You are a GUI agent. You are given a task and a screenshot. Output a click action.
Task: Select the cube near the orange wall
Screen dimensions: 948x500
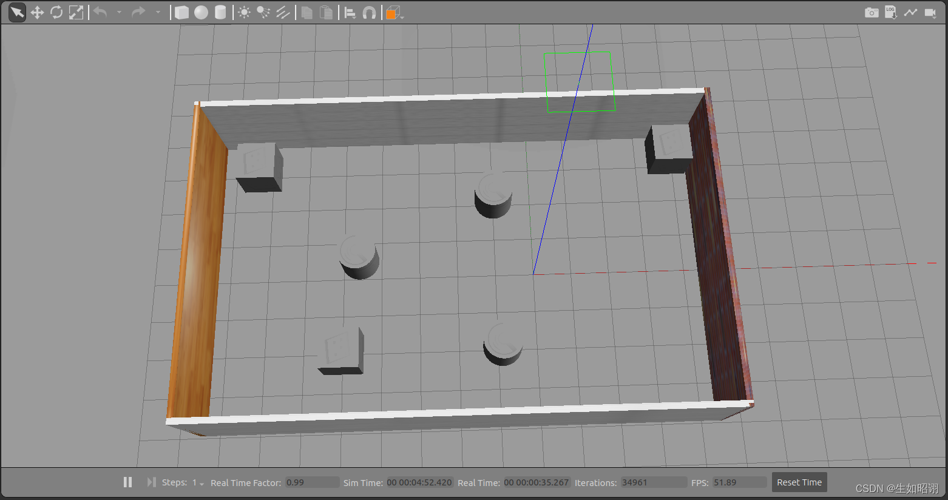coord(259,167)
